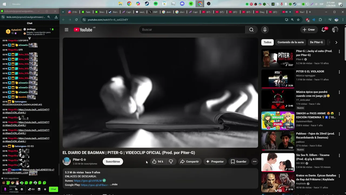Click the Piter-G channel name

[78, 160]
